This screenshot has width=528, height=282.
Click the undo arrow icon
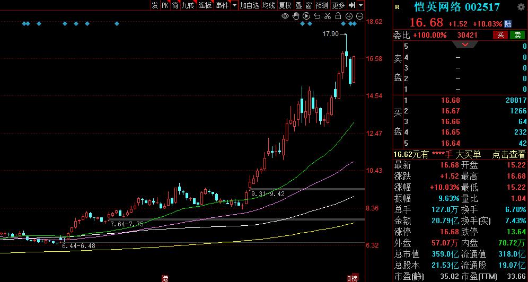317,16
